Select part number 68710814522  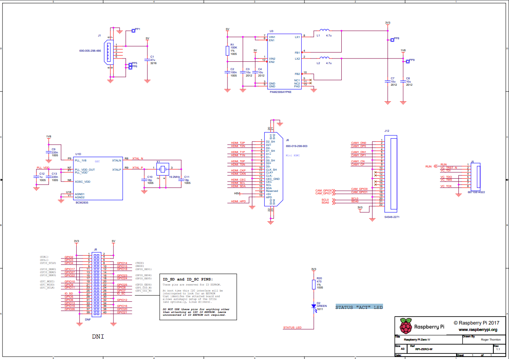tap(476, 192)
